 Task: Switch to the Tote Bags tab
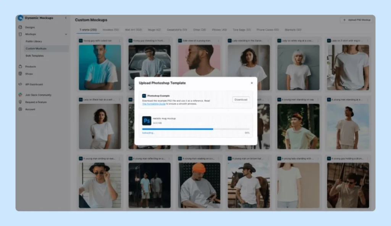[x=242, y=30]
